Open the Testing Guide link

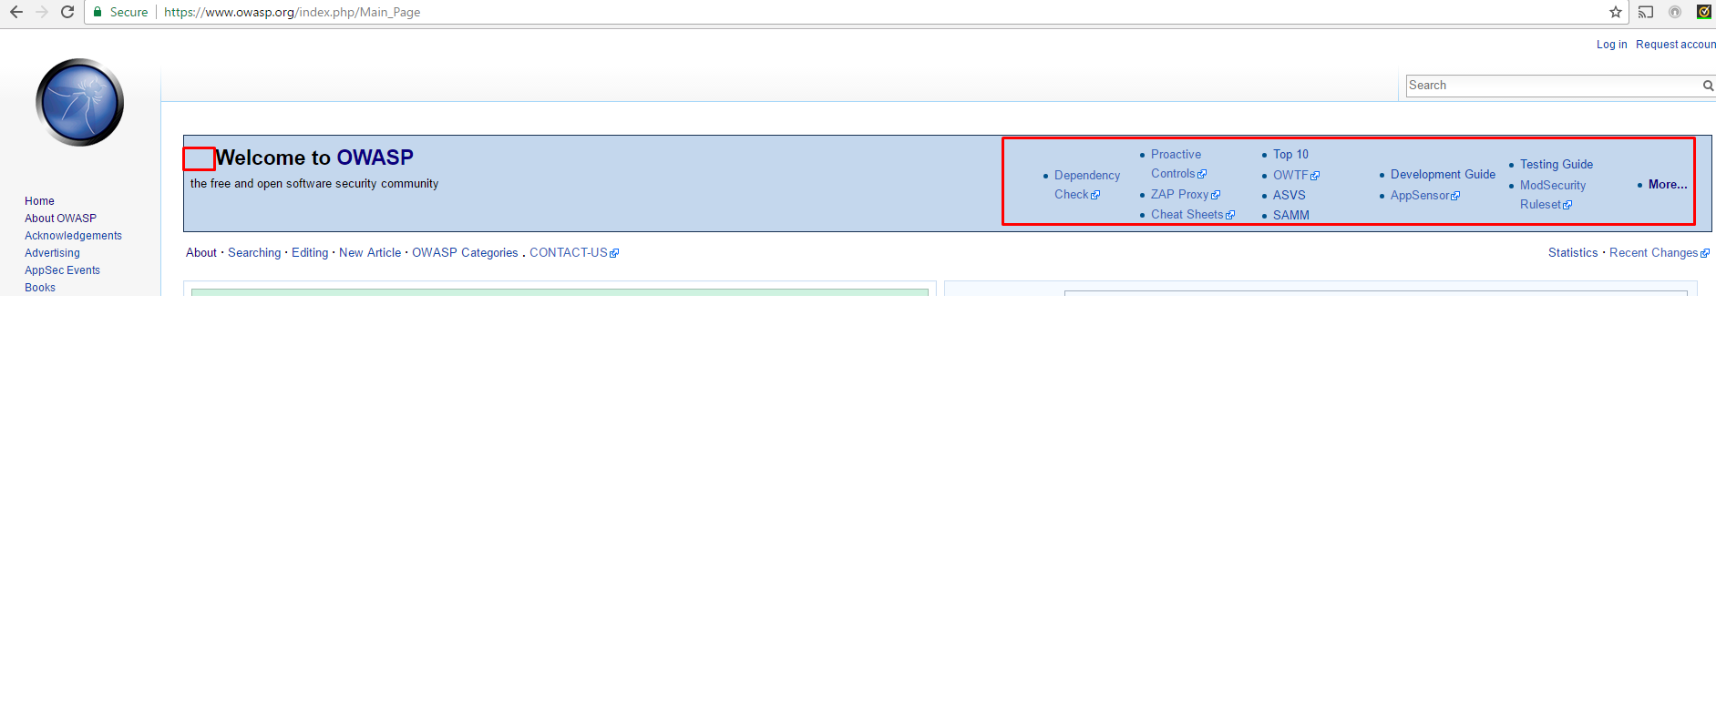pos(1557,165)
